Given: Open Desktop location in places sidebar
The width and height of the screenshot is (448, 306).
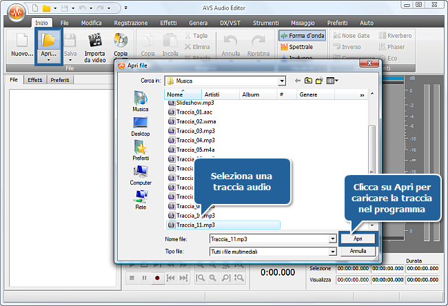Looking at the screenshot, I should pos(140,125).
